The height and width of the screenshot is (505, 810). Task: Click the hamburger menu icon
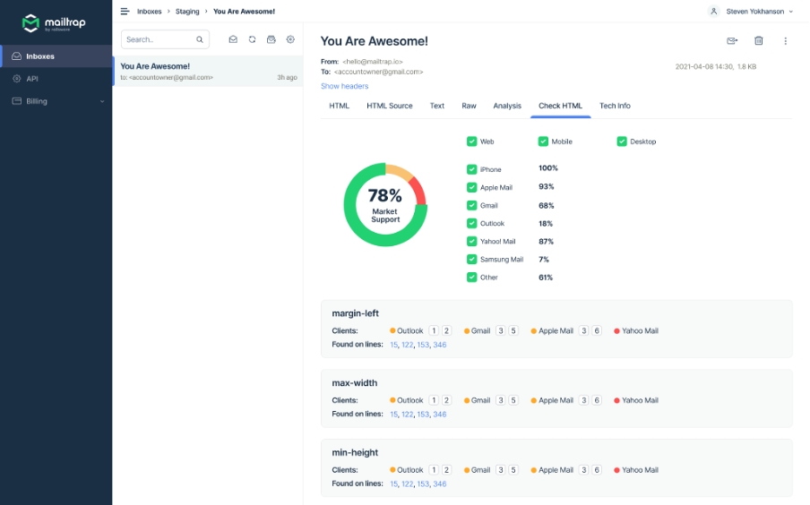[125, 12]
